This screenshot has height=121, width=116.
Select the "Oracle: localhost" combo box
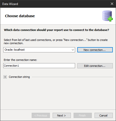point(39,50)
